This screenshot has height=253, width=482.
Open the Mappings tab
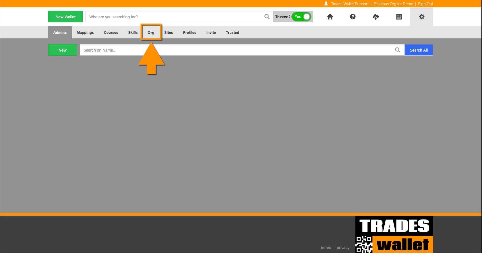coord(85,33)
